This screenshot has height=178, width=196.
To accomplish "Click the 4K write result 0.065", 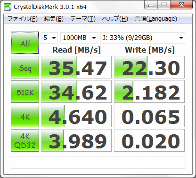I will pos(149,116).
